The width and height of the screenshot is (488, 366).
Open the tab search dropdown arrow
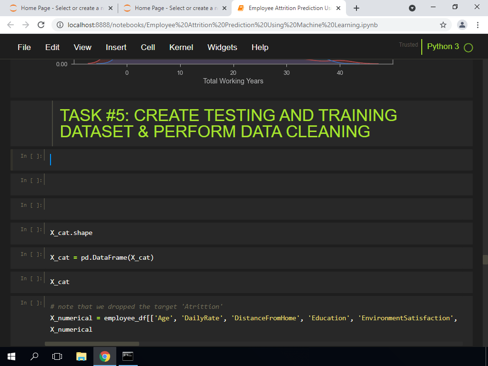pyautogui.click(x=412, y=8)
